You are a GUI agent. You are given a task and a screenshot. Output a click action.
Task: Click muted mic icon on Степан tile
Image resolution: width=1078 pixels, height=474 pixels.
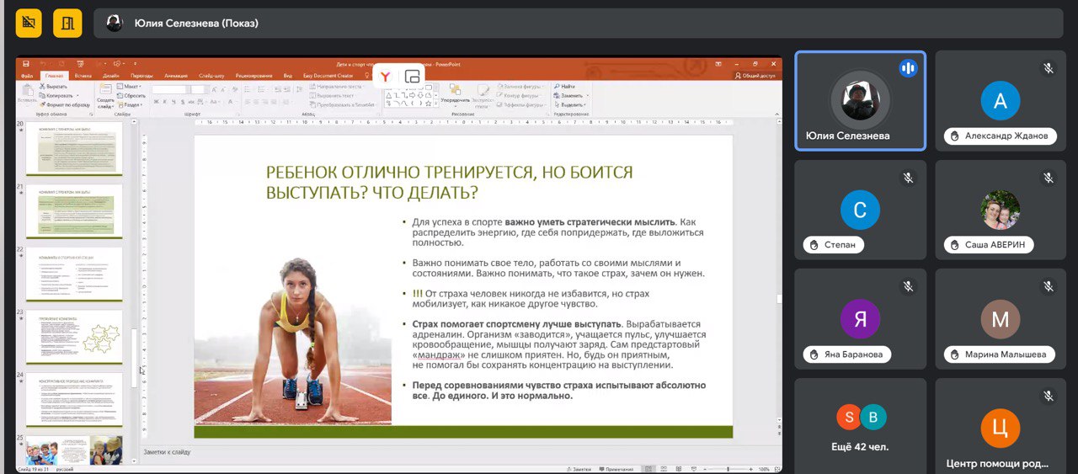[908, 178]
